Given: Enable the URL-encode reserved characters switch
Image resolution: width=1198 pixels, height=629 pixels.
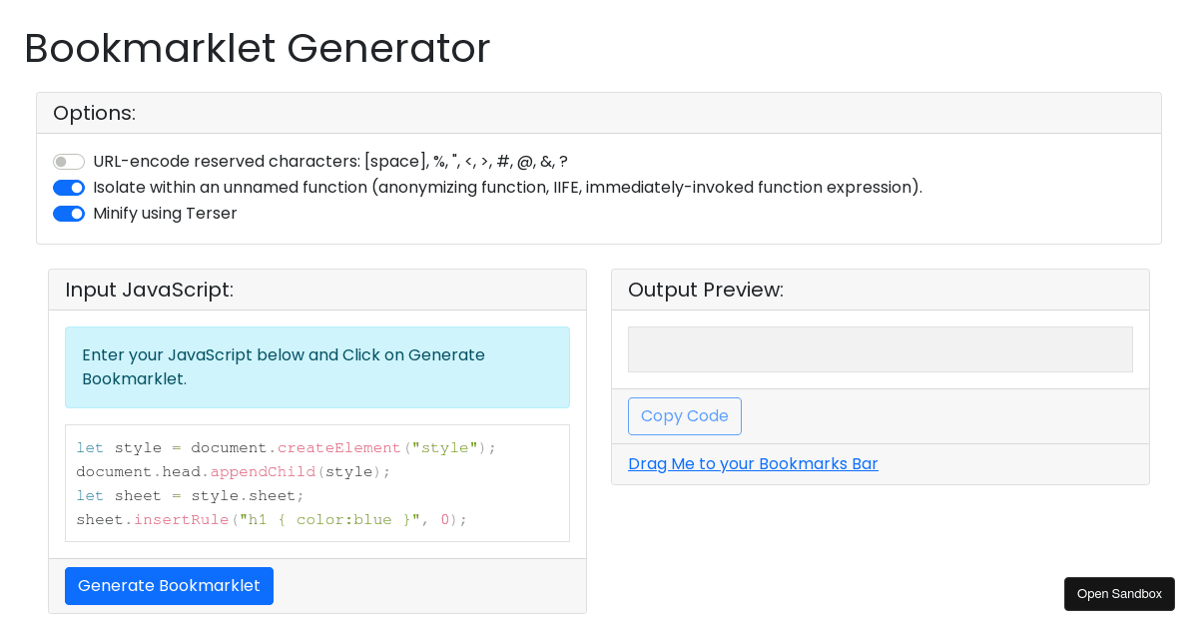Looking at the screenshot, I should click(x=69, y=162).
